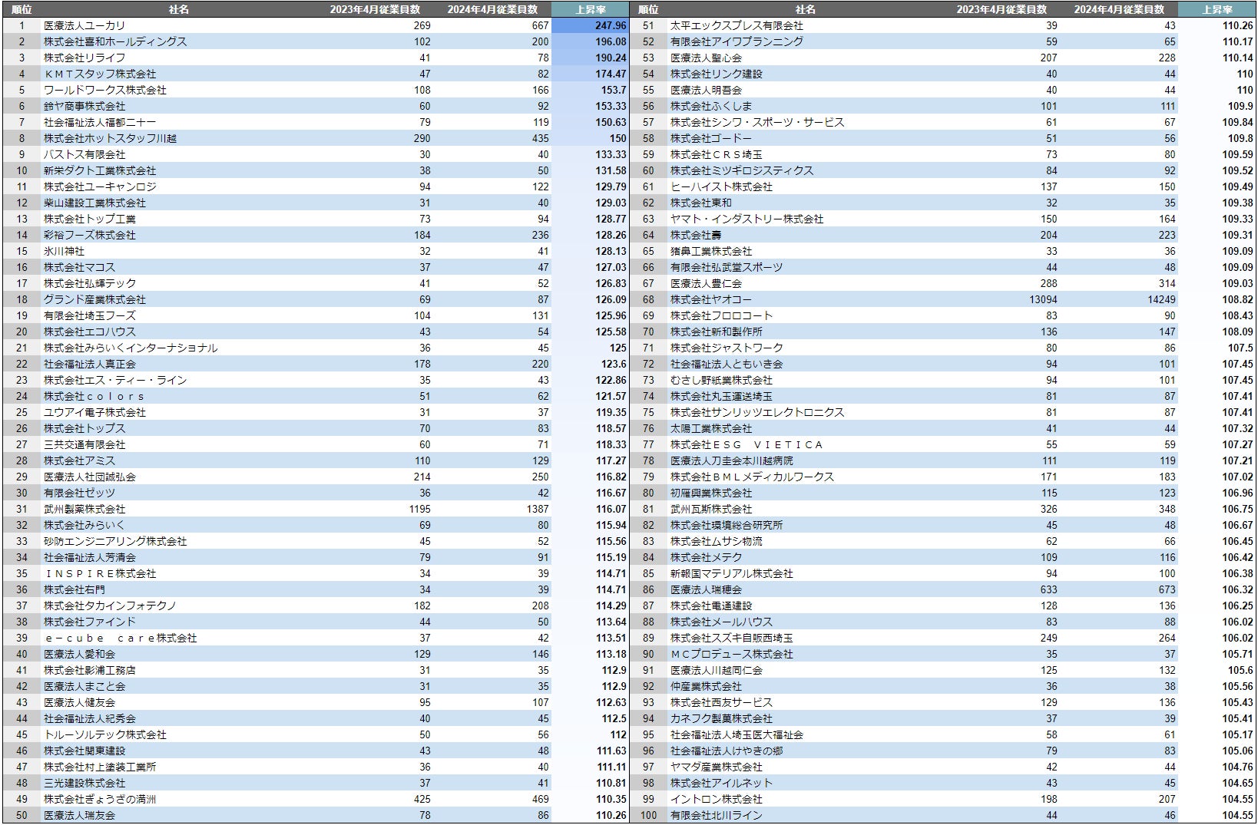Click the top growth rate value 247.96
Image resolution: width=1258 pixels, height=825 pixels.
point(611,25)
